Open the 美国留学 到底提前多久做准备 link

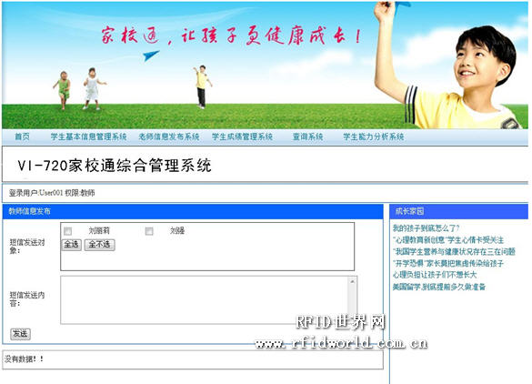[x=439, y=287]
